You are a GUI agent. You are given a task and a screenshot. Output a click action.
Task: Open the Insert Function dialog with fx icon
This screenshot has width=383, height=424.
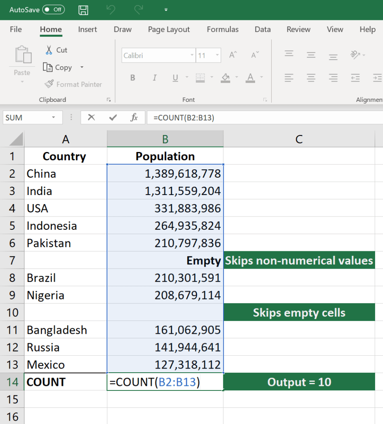pyautogui.click(x=135, y=117)
